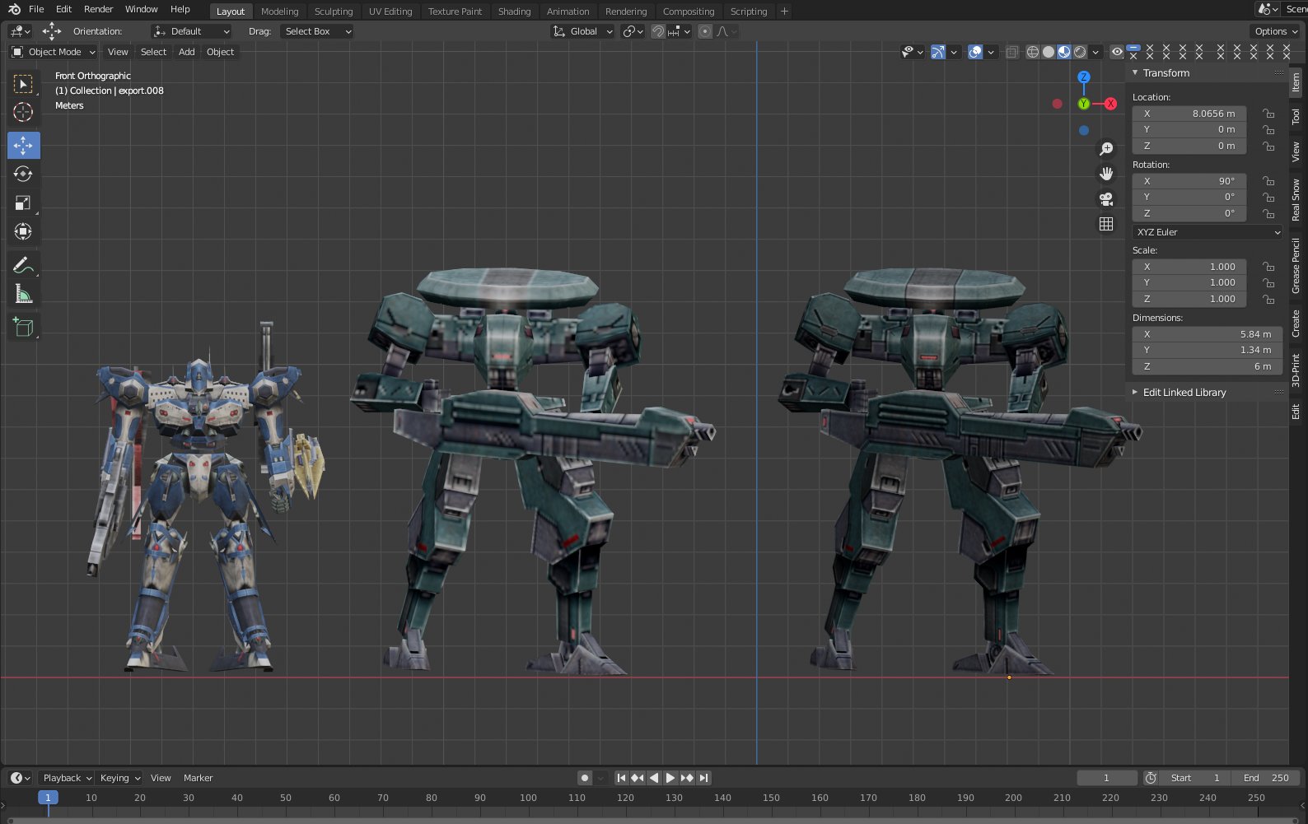Select the 3D Cursor tool
The height and width of the screenshot is (824, 1308).
[23, 113]
